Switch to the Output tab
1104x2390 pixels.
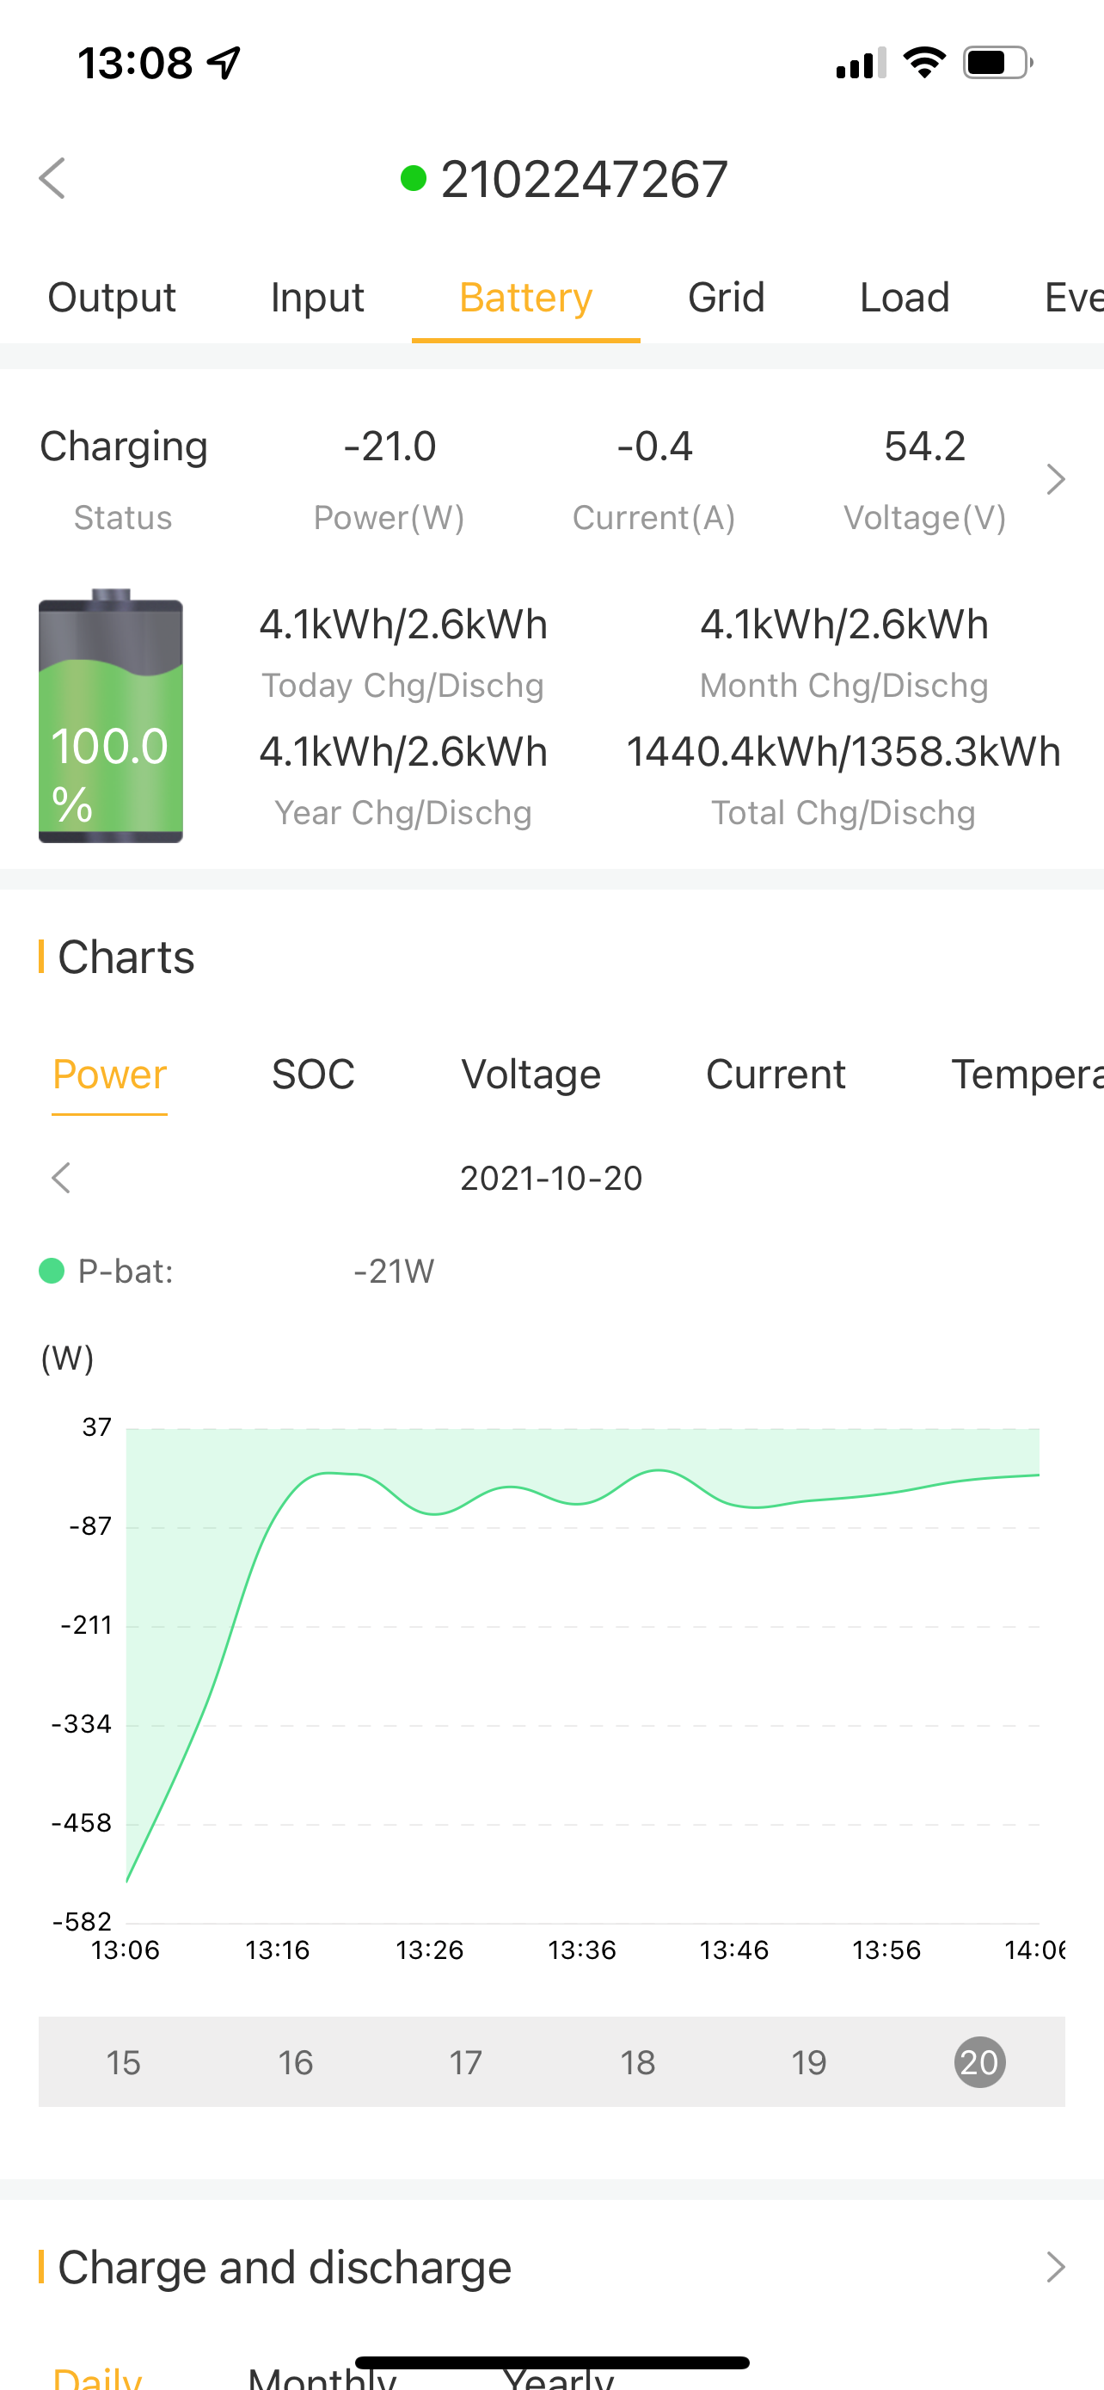point(111,298)
